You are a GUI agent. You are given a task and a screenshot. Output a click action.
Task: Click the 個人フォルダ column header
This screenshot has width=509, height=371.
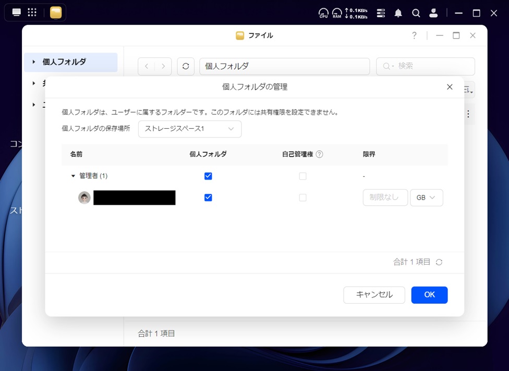[208, 154]
